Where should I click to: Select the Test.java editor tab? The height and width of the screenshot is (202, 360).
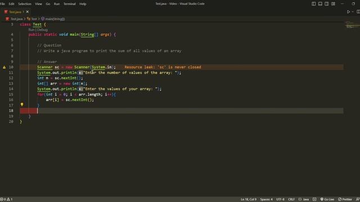tap(15, 12)
